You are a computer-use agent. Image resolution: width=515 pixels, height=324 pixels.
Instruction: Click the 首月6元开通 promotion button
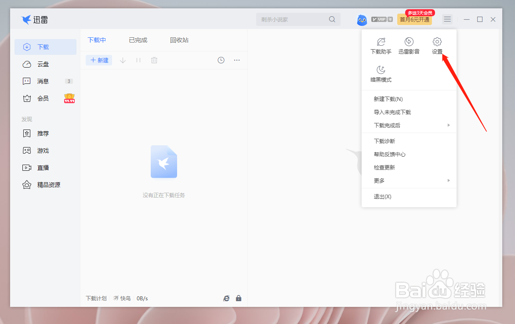pos(414,19)
